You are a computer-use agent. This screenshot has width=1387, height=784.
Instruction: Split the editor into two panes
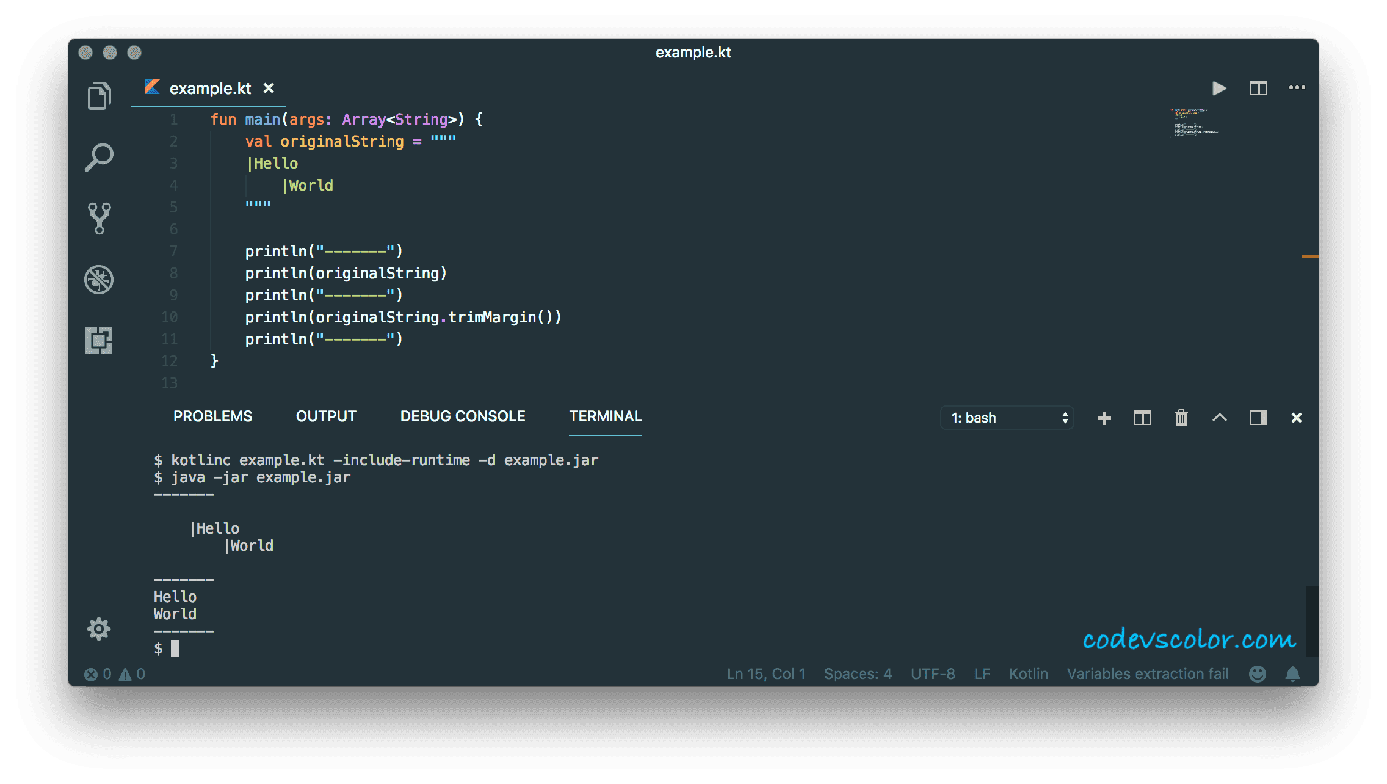(1258, 88)
